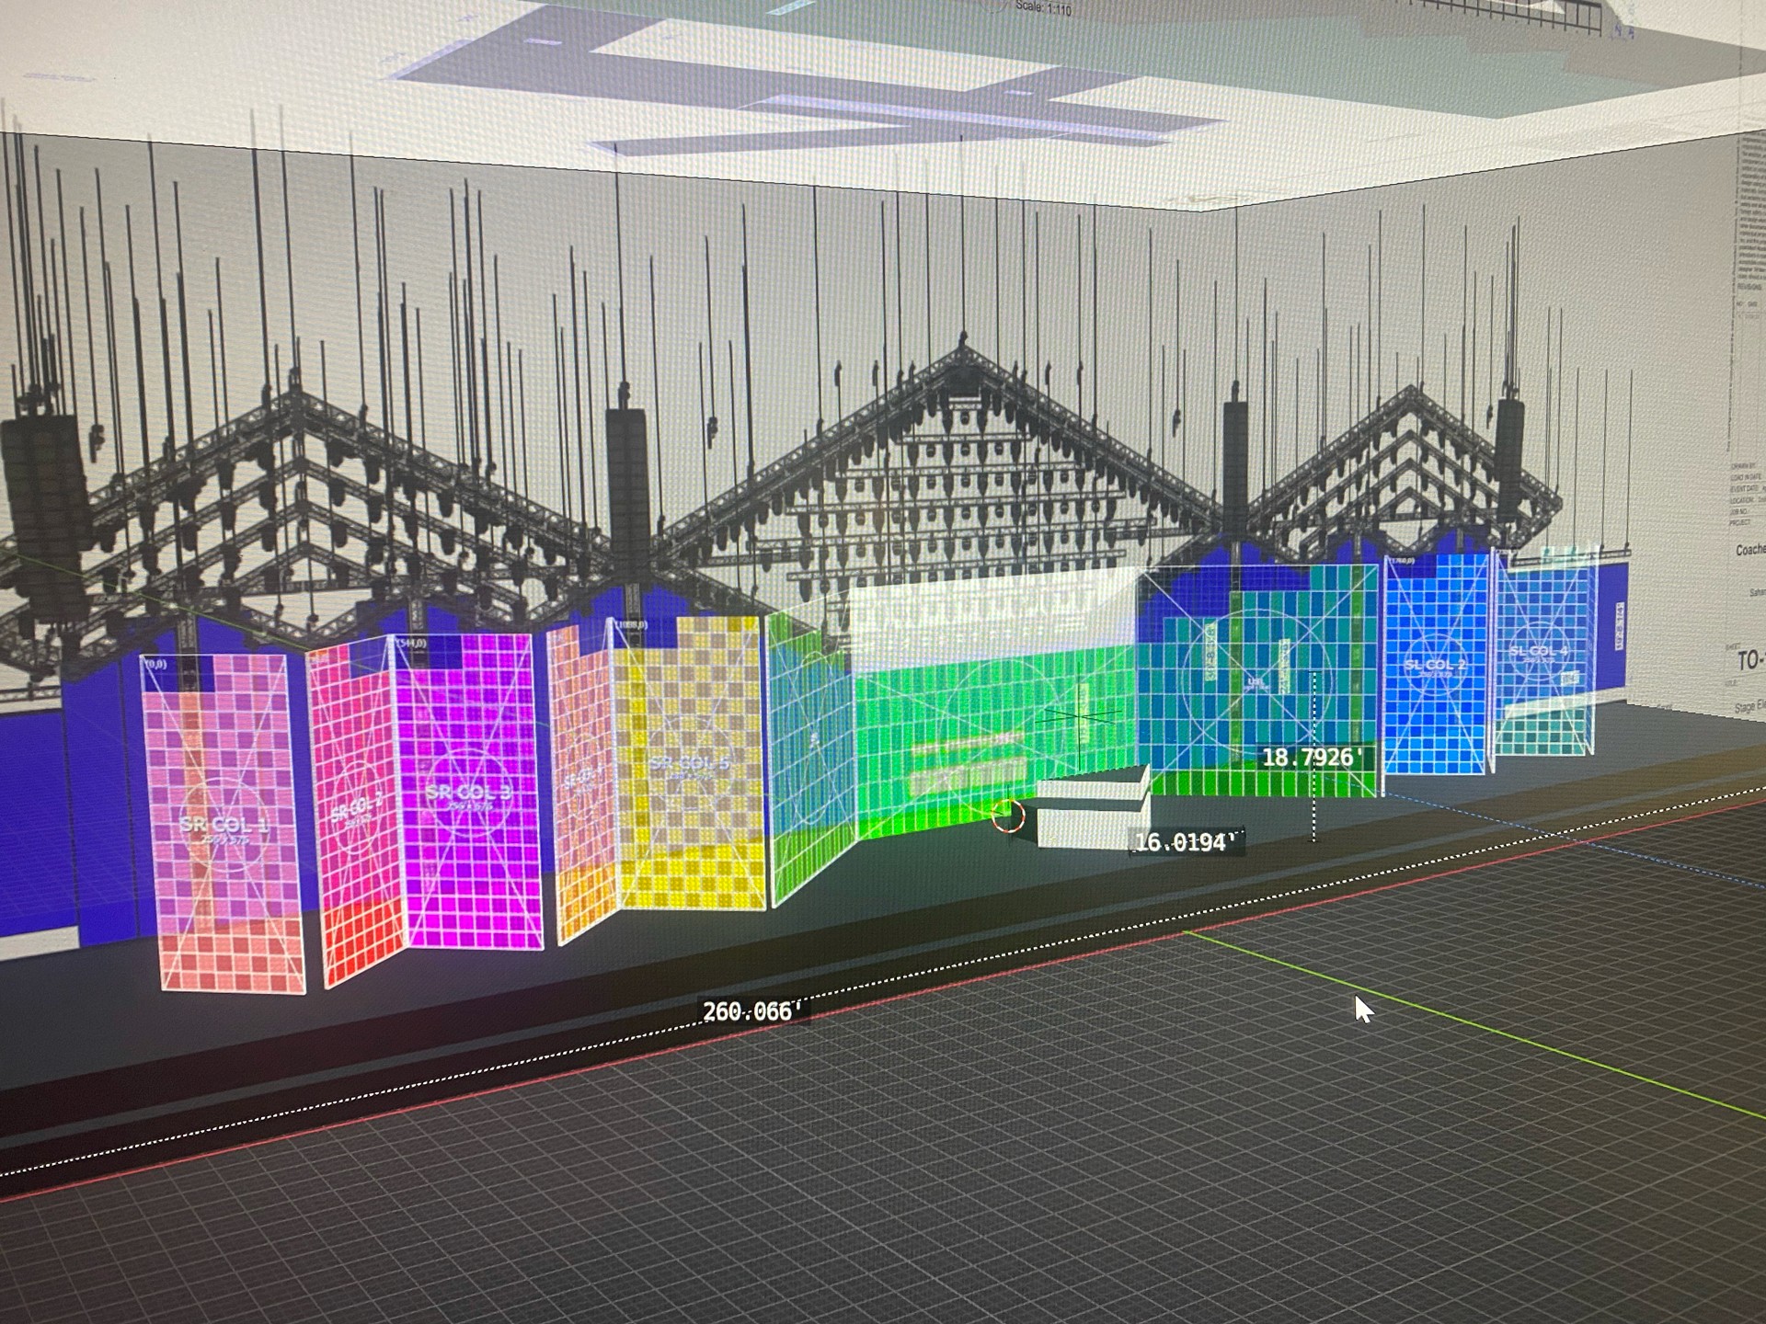Pick the SL COL 4 LED panel
This screenshot has height=1324, width=1766.
click(1541, 653)
